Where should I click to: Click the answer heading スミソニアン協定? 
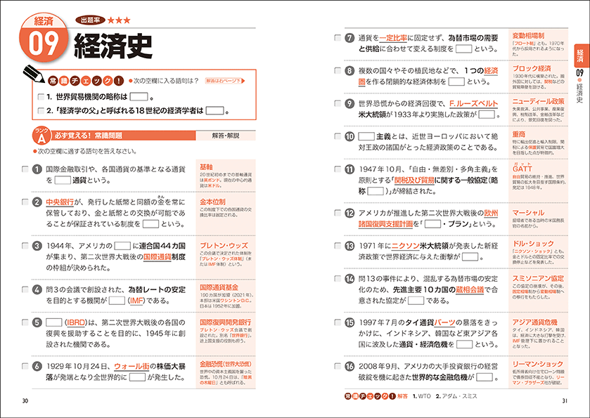pos(538,278)
